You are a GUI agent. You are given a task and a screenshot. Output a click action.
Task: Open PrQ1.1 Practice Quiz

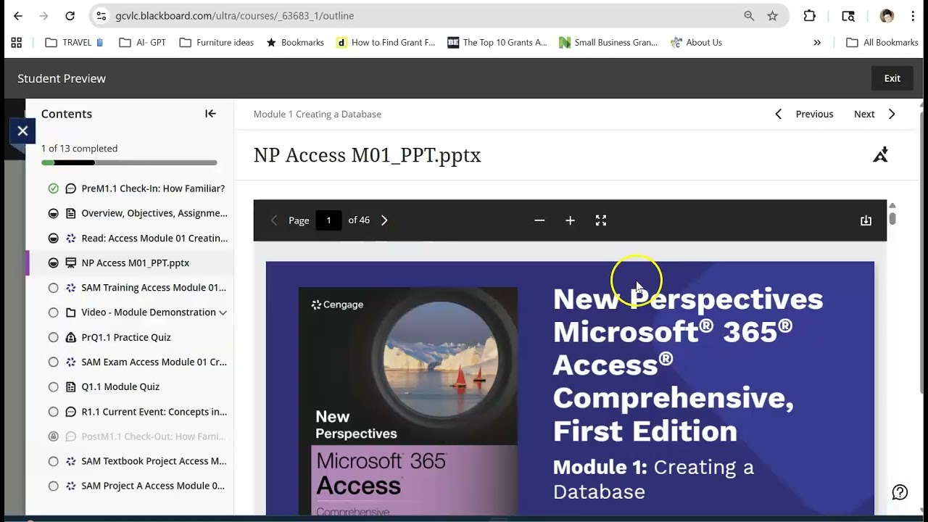(126, 337)
